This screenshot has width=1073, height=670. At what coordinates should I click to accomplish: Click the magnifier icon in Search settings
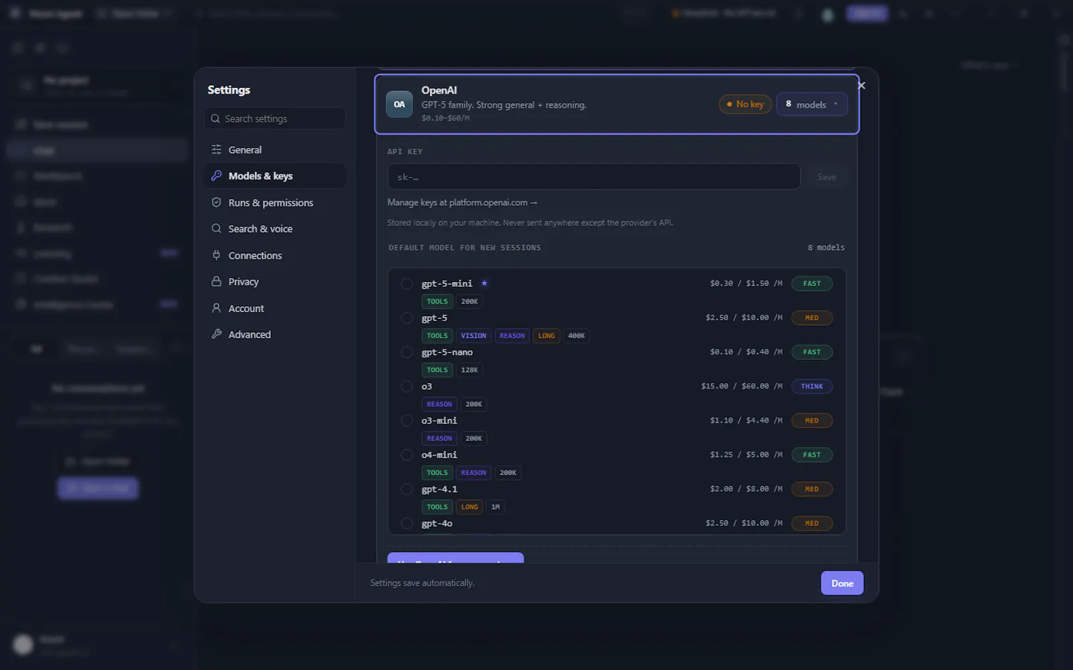[215, 119]
